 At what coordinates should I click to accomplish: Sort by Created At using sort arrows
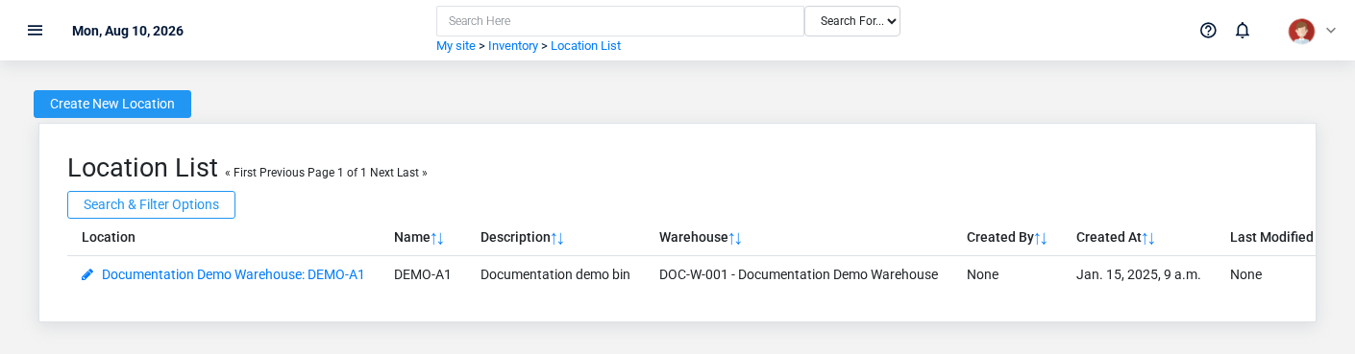(x=1148, y=238)
